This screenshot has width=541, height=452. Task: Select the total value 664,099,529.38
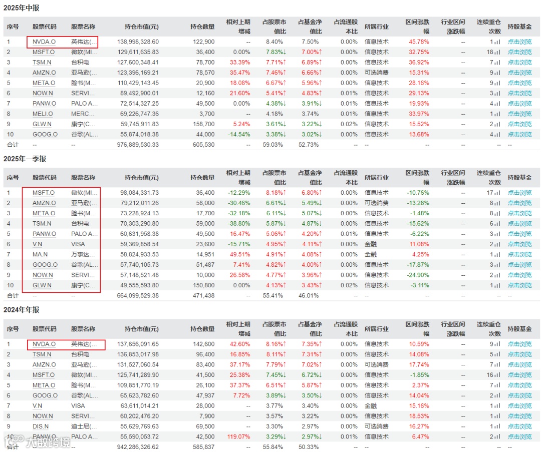pos(138,296)
